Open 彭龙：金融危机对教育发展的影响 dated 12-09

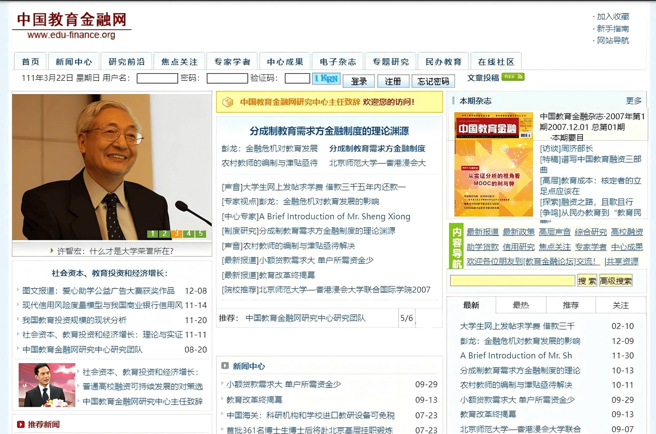520,341
